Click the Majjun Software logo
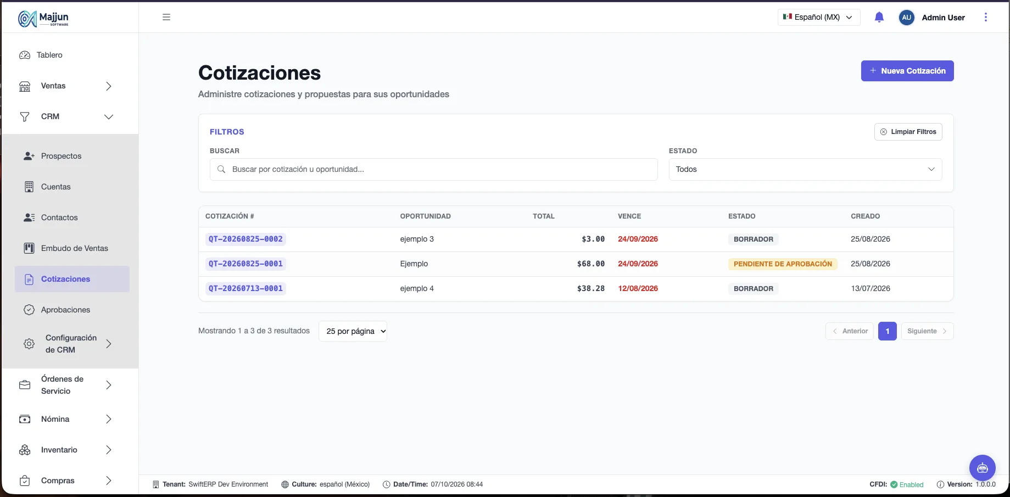Viewport: 1010px width, 497px height. (43, 18)
